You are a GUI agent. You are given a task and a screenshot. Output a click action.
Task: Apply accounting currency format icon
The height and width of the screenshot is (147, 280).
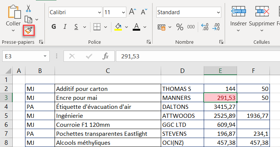click(161, 27)
